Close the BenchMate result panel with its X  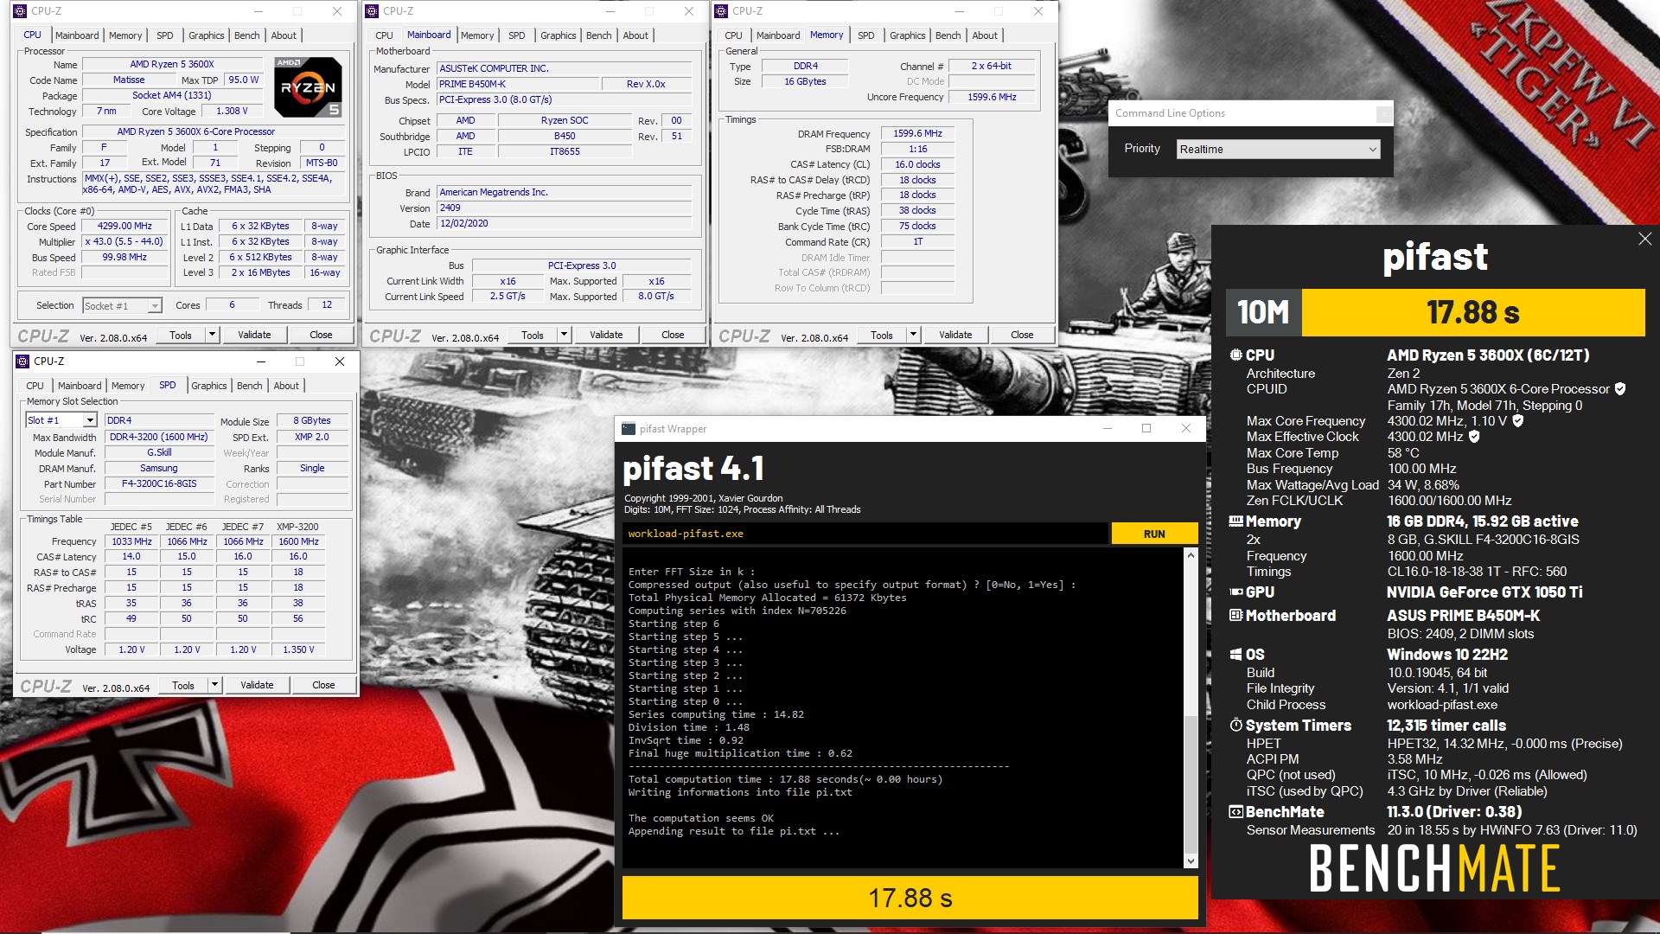[1644, 239]
